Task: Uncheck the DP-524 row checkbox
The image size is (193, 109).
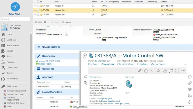Action: coord(38,10)
